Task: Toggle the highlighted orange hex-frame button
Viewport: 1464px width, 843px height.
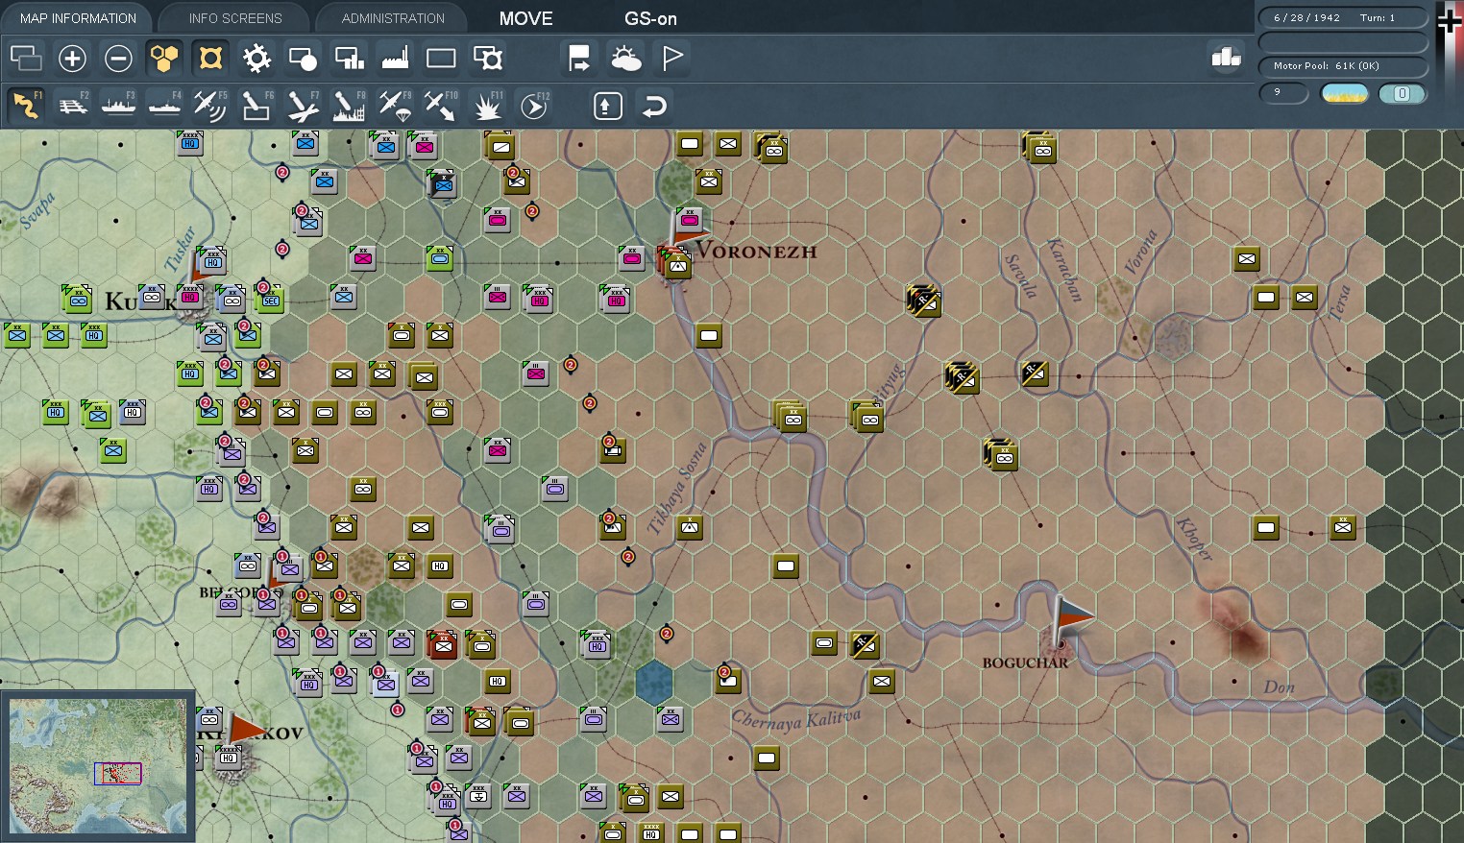Action: [210, 59]
